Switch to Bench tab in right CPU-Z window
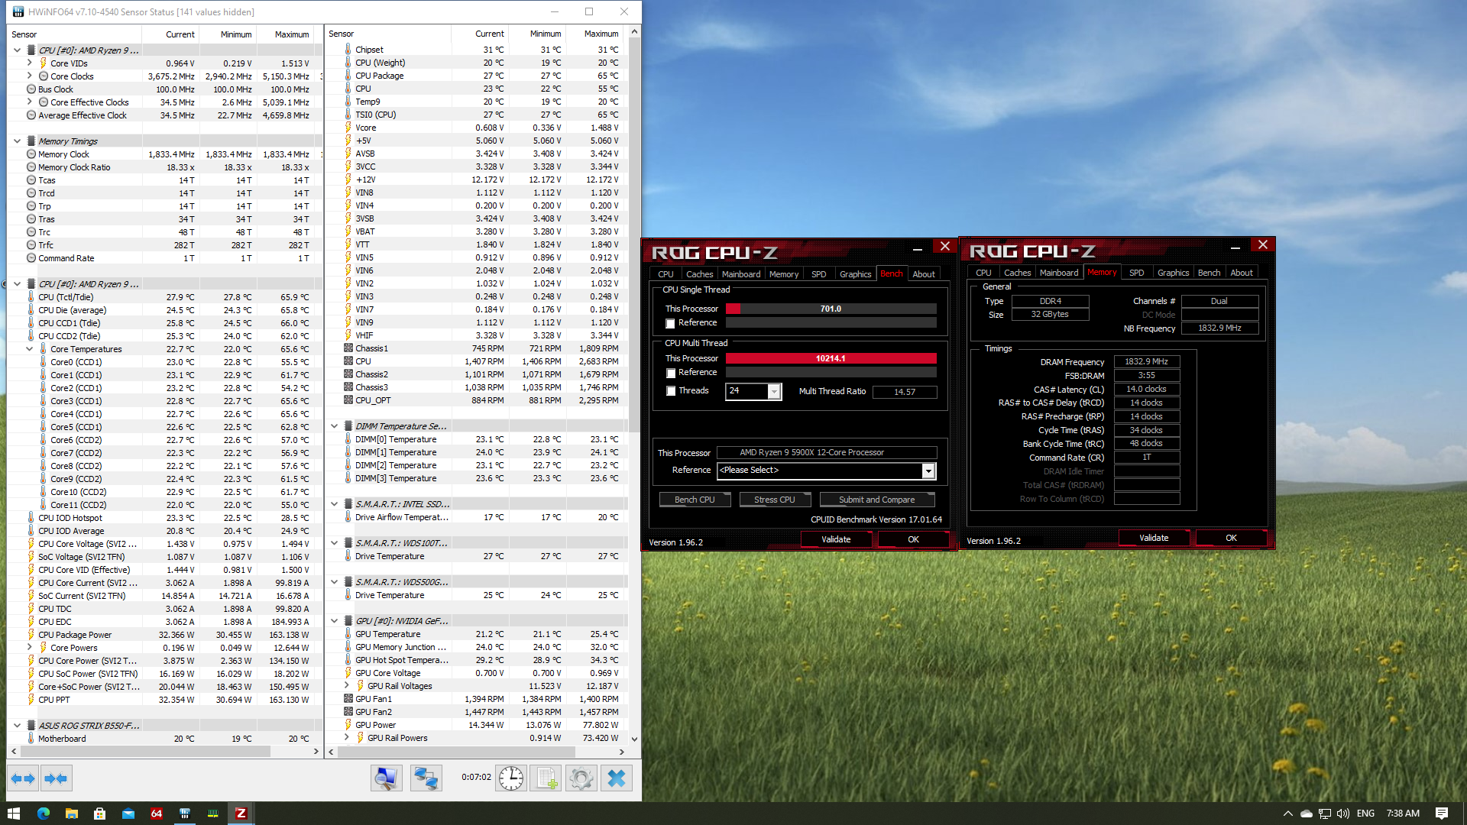 click(x=1209, y=273)
